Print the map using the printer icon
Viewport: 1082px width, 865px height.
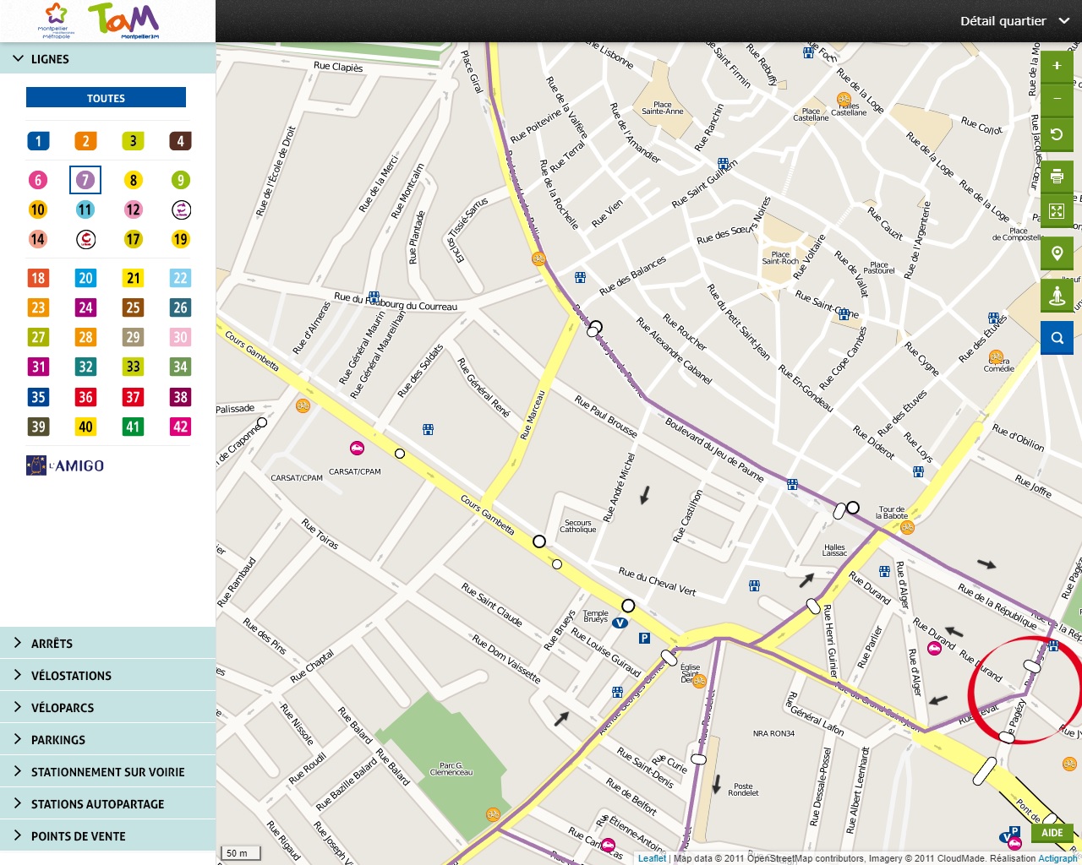[x=1057, y=177]
